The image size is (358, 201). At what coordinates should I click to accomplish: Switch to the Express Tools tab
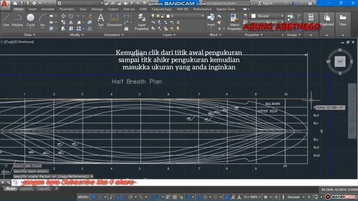(225, 9)
